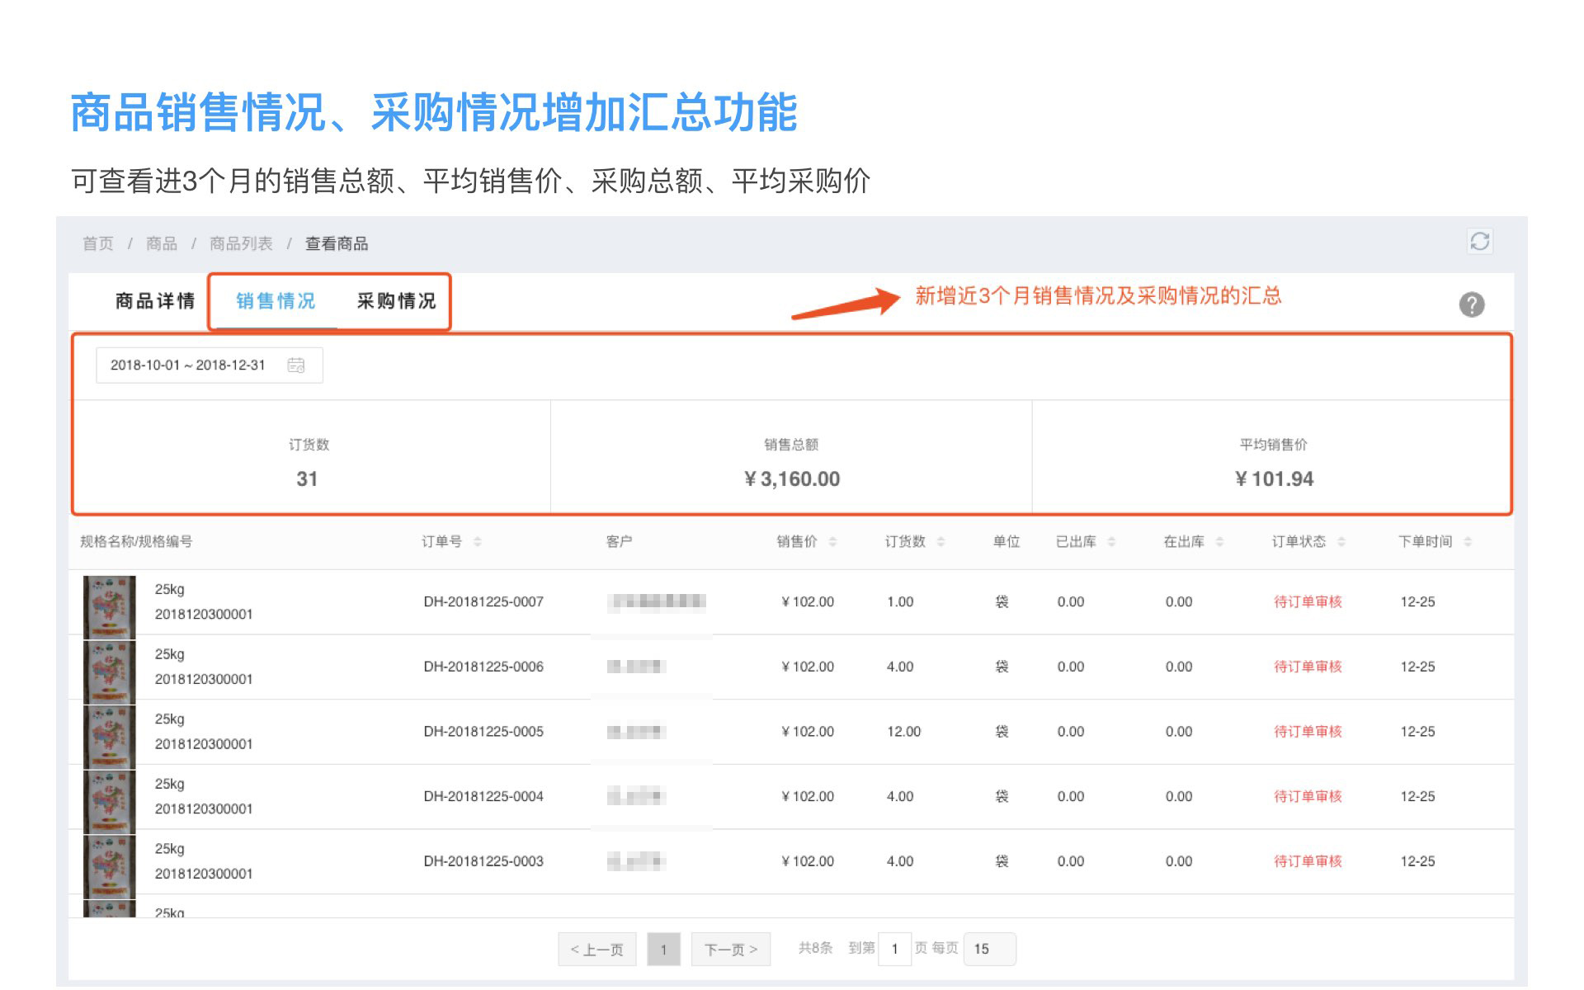This screenshot has height=990, width=1584.
Task: Open the help question mark icon
Action: tap(1471, 304)
